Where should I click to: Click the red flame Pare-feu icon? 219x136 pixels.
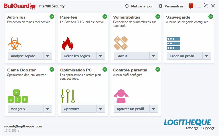click(x=68, y=43)
